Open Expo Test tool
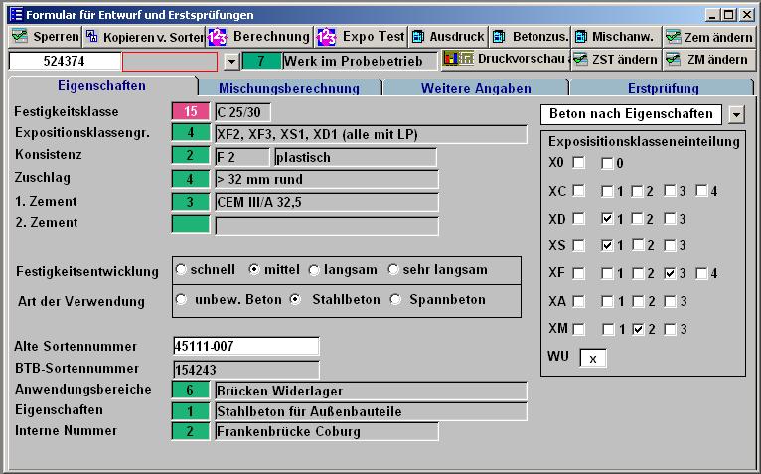The width and height of the screenshot is (761, 474). (x=327, y=37)
